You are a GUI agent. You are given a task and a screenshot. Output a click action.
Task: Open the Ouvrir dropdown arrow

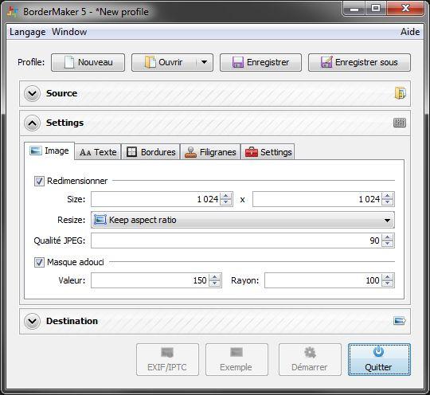205,62
